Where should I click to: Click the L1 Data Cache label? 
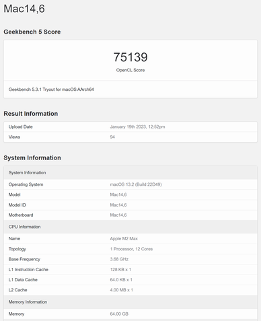coord(23,280)
